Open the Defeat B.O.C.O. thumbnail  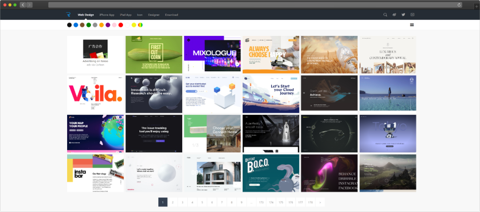coord(271,173)
